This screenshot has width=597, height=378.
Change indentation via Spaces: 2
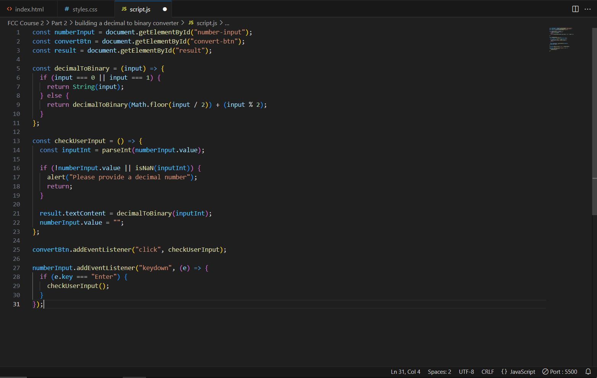(x=439, y=372)
